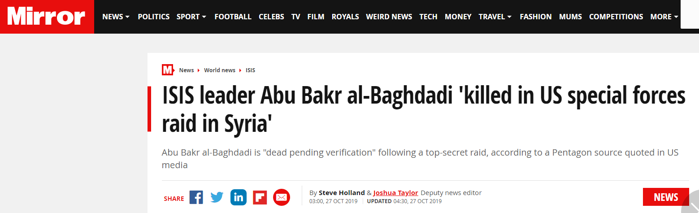The height and width of the screenshot is (213, 699).
Task: Share article on Flipboard
Action: tap(260, 197)
